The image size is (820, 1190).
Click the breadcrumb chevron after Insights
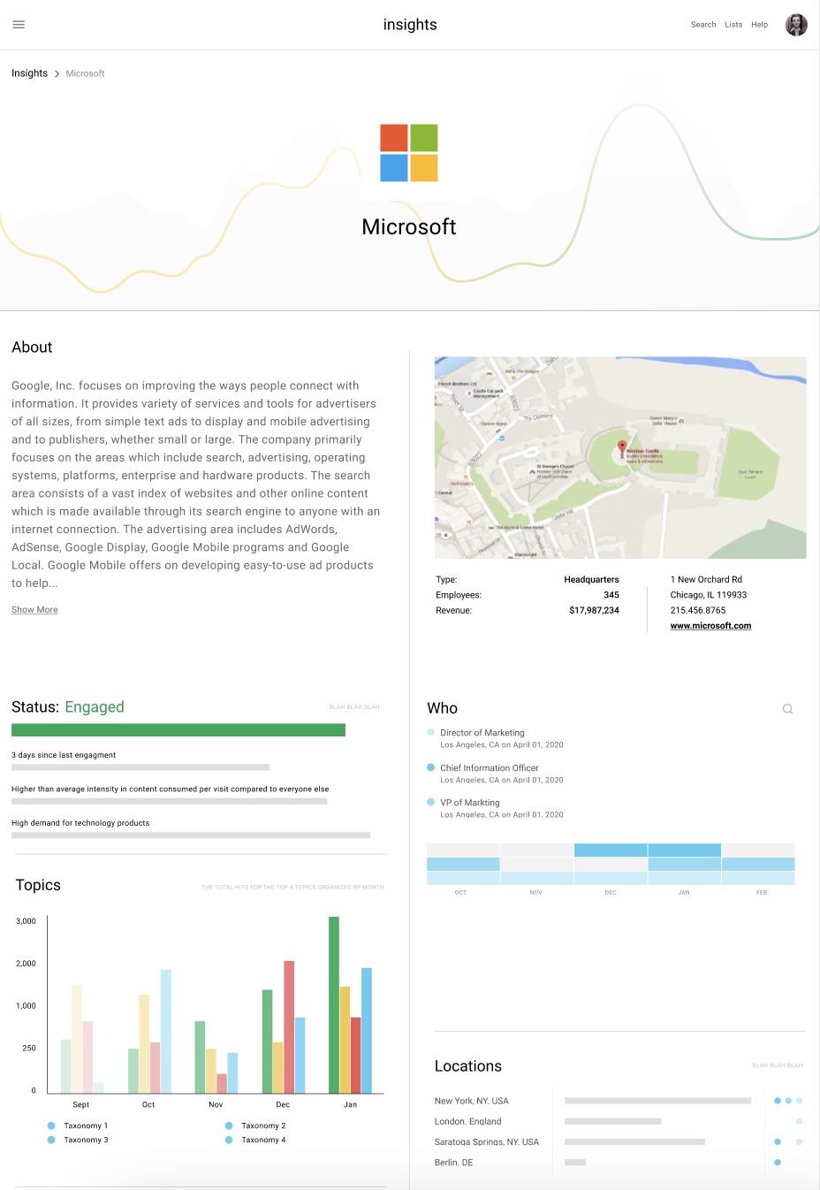[x=57, y=74]
